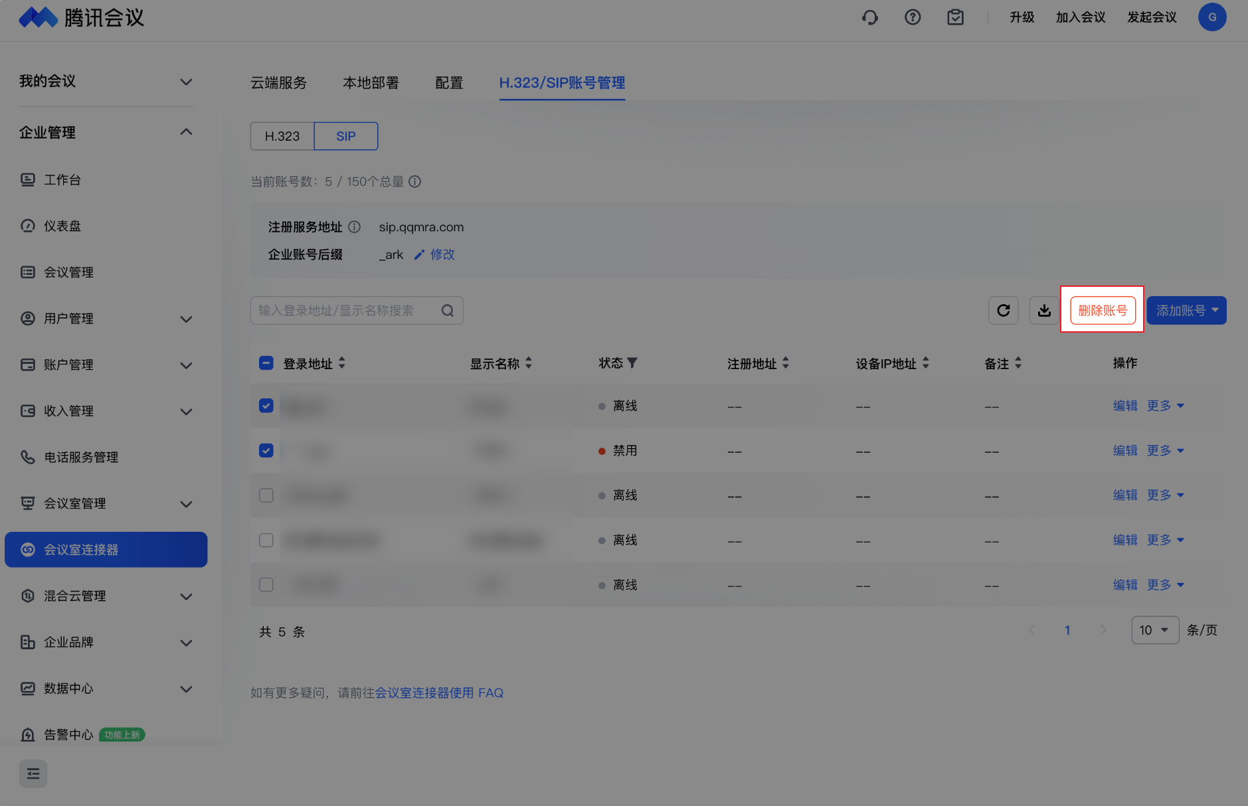Click the 删除账号 button

pyautogui.click(x=1103, y=311)
